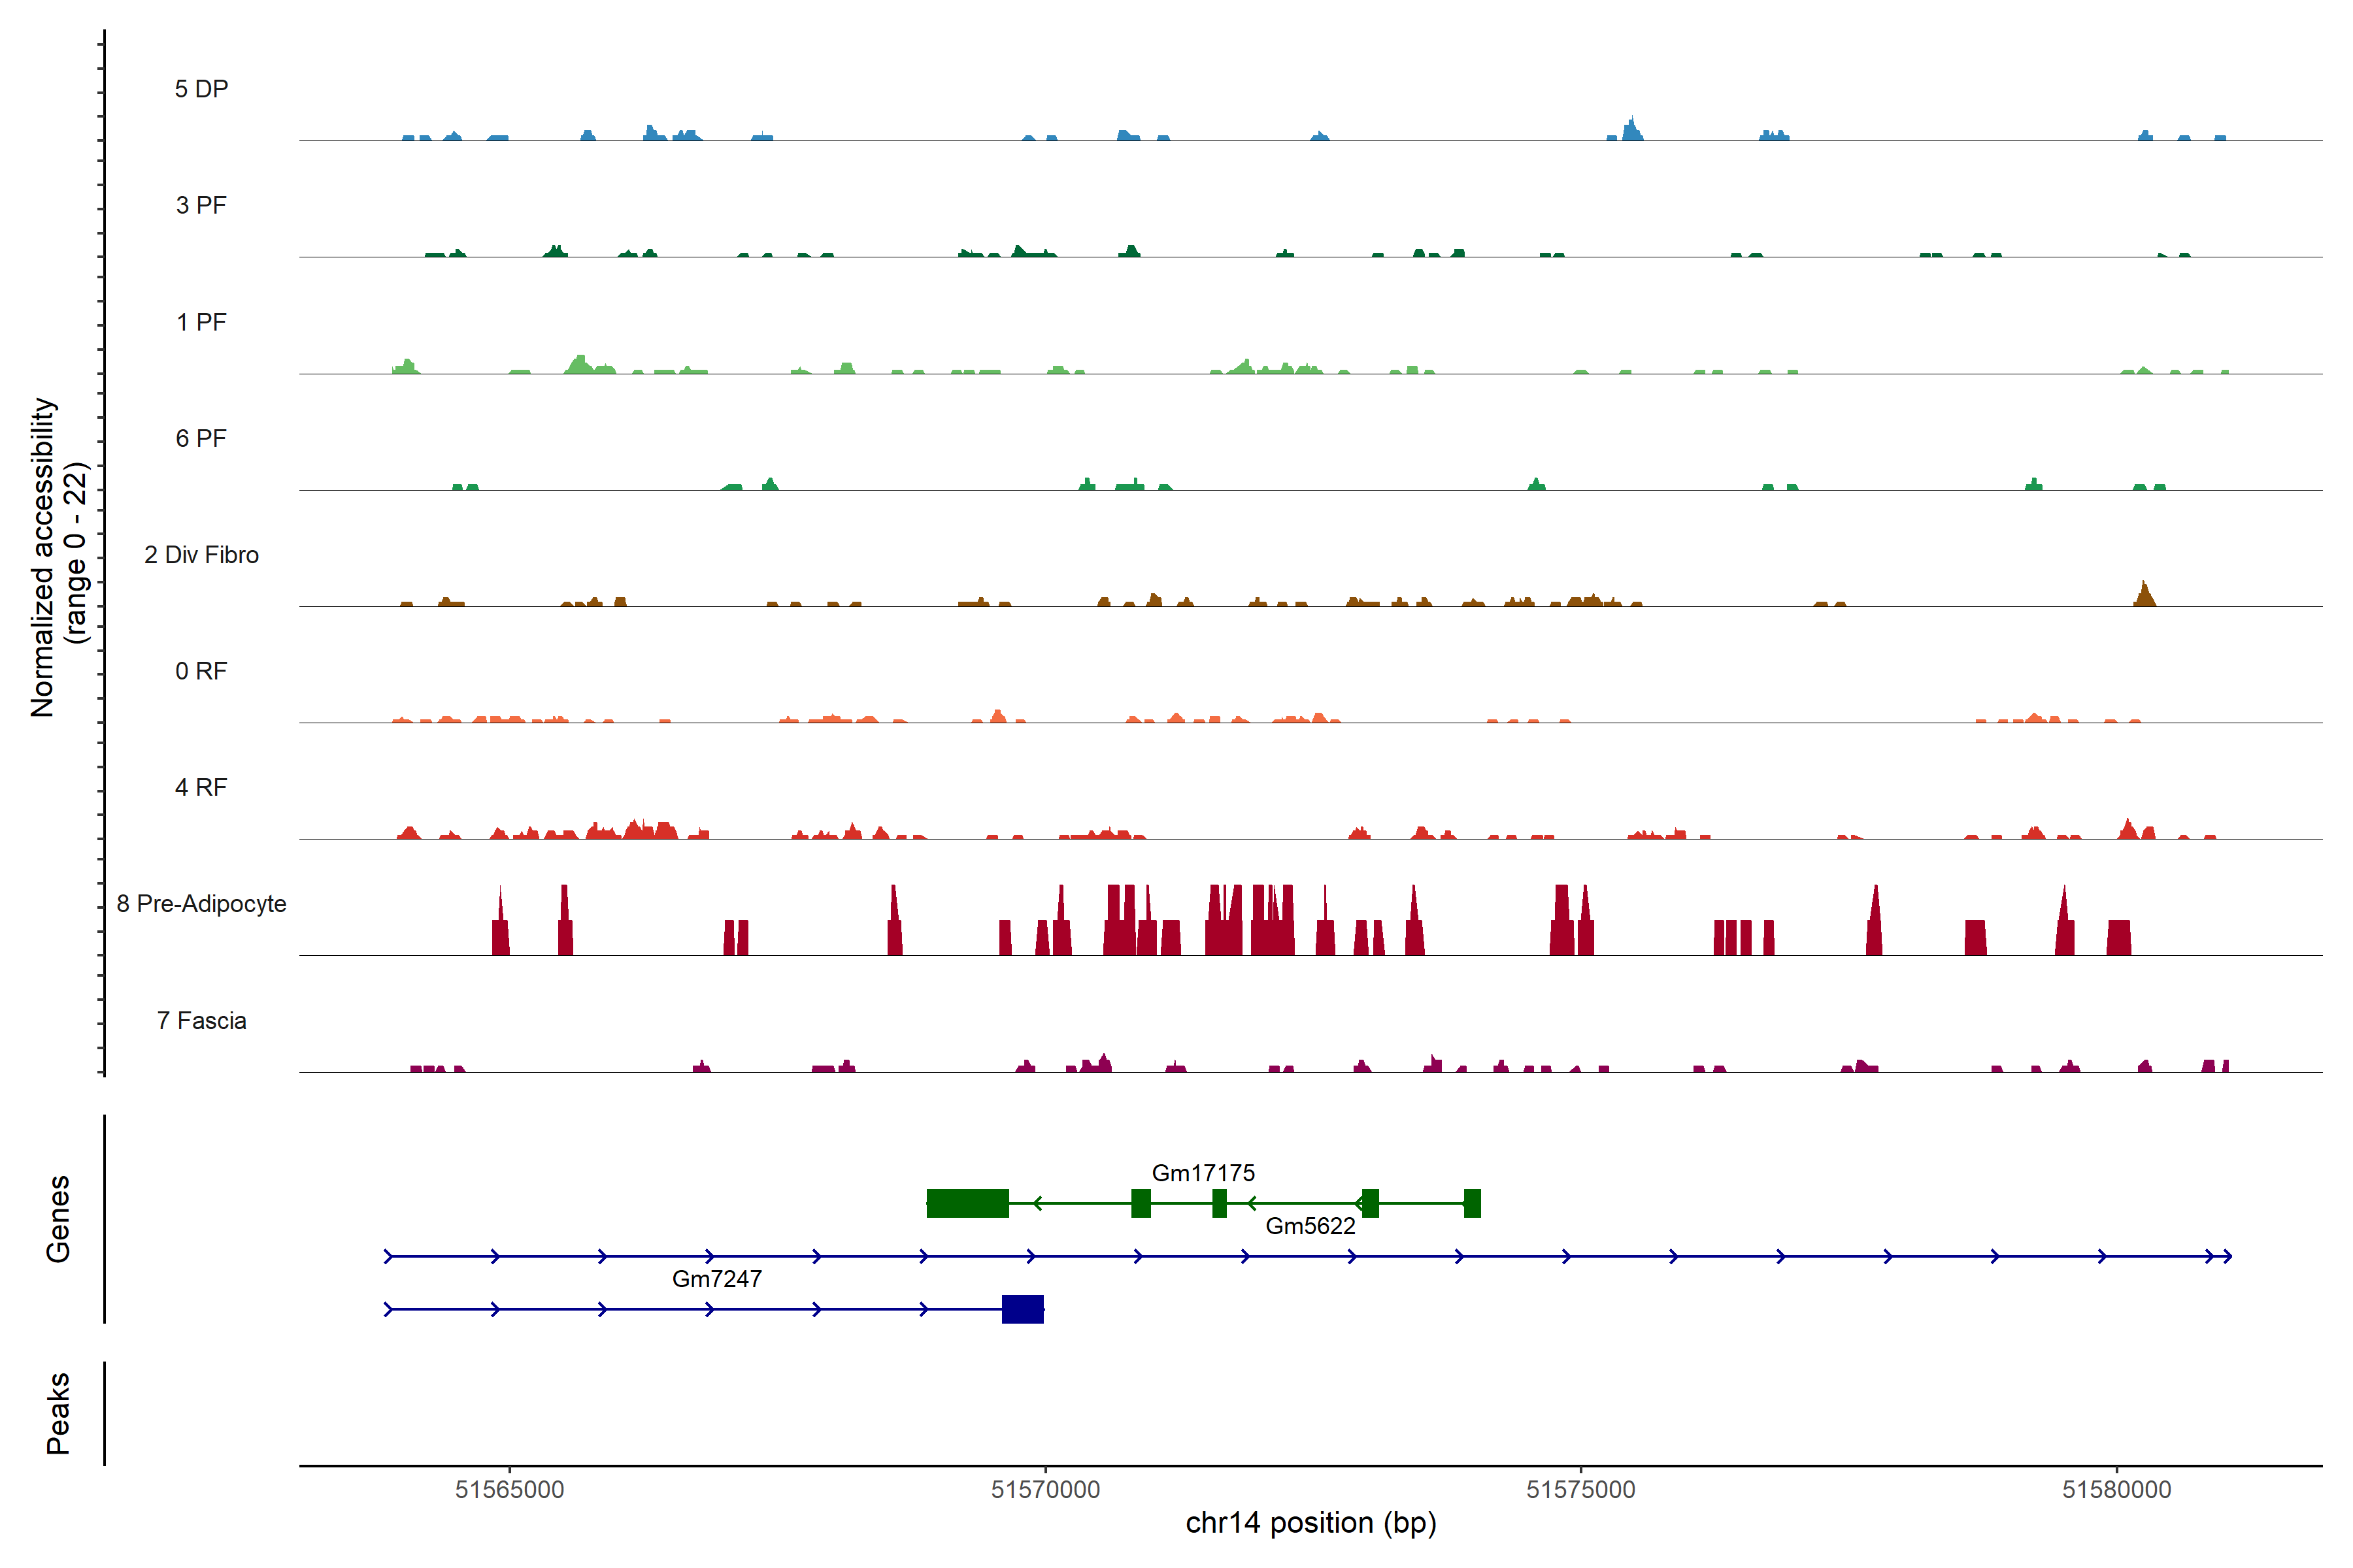
Task: Click the 51580000 axis tick label
Action: [2117, 1489]
